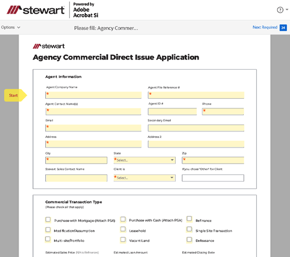Click the Agent Contact Name(s) field
Viewport: 290px width, 257px height.
coord(93,111)
